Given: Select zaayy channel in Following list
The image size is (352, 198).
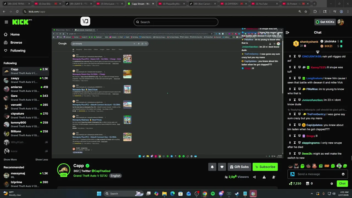Looking at the screenshot, I should coord(26,80).
